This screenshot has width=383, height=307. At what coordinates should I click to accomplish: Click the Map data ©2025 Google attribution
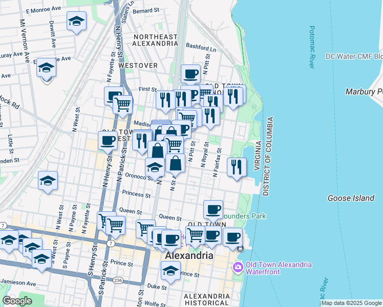coord(352,303)
